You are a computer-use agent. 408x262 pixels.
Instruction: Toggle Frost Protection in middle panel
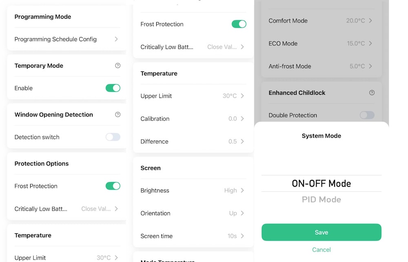(x=239, y=24)
